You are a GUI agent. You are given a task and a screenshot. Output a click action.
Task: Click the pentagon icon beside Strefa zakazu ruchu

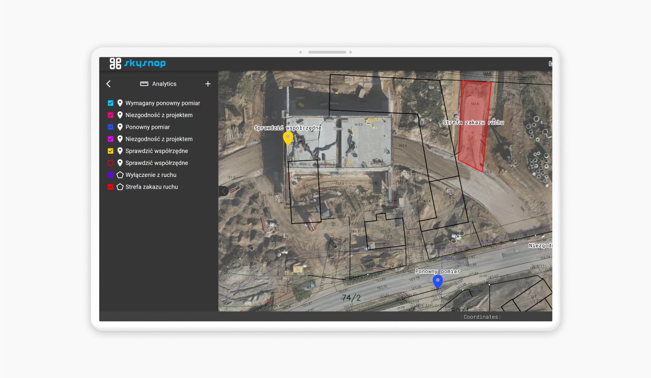tap(120, 186)
